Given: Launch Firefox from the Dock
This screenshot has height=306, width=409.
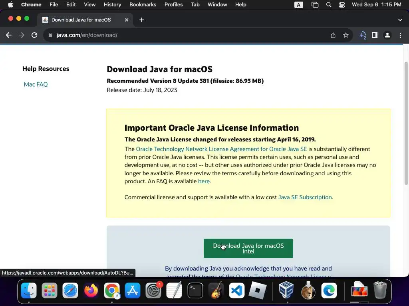Looking at the screenshot, I should [x=91, y=290].
